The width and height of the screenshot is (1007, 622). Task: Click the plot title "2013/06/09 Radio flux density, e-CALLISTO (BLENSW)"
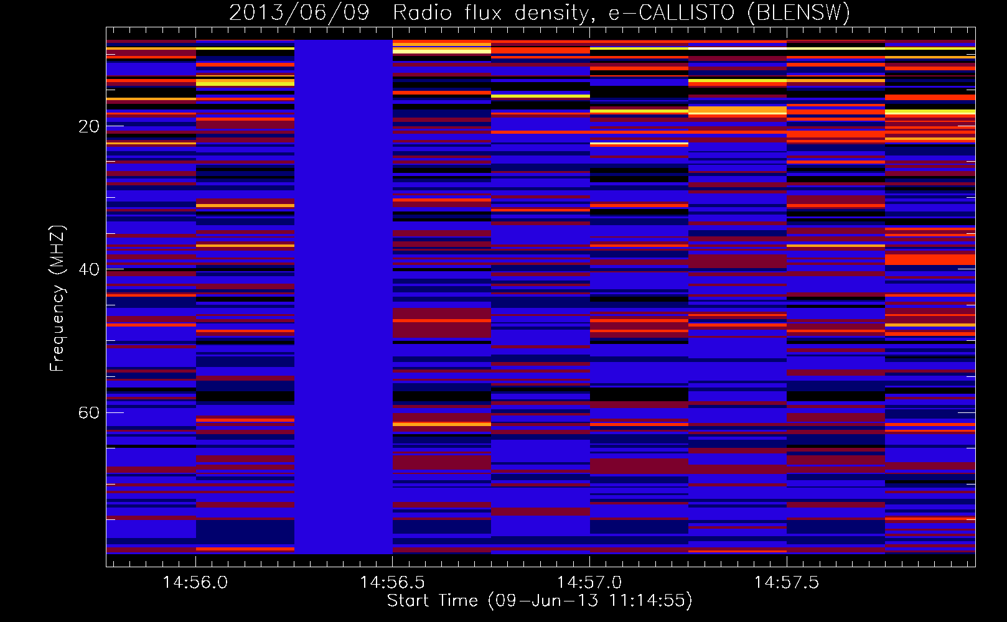(x=540, y=12)
